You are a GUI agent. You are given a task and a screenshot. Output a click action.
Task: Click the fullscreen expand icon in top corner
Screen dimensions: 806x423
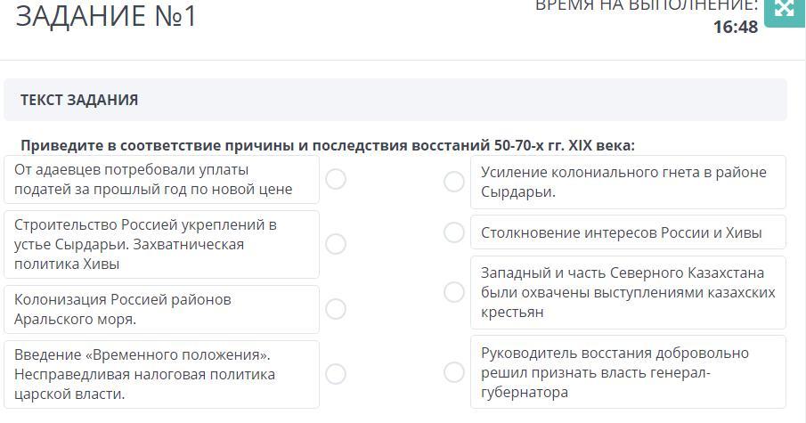tap(785, 11)
